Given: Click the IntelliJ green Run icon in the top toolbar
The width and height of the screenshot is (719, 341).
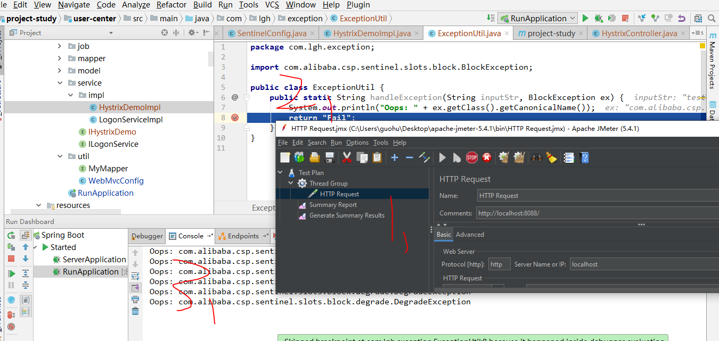Looking at the screenshot, I should (x=585, y=18).
